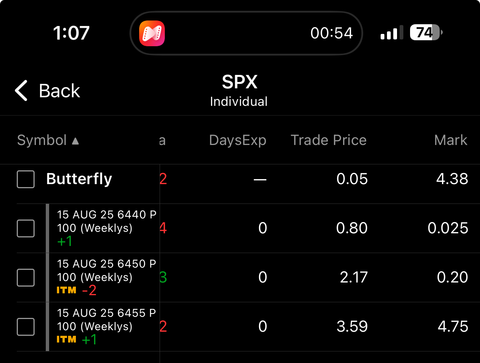Go Back to previous screen
This screenshot has width=480, height=363.
(x=59, y=91)
